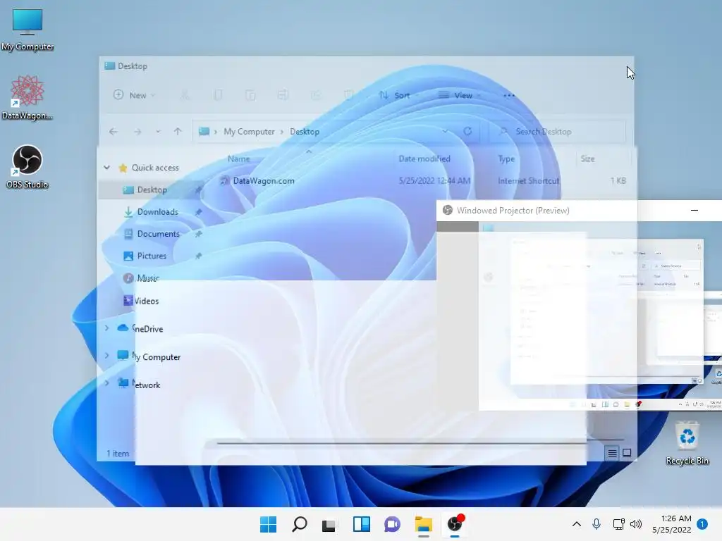722x541 pixels.
Task: Click the Copy icon in Explorer toolbar
Action: click(218, 95)
